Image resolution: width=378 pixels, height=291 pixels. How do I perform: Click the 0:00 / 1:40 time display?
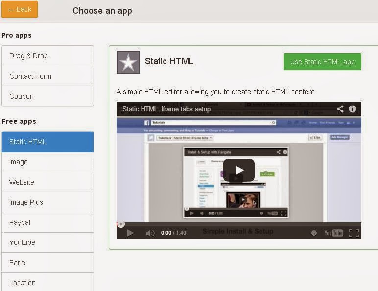tap(173, 233)
